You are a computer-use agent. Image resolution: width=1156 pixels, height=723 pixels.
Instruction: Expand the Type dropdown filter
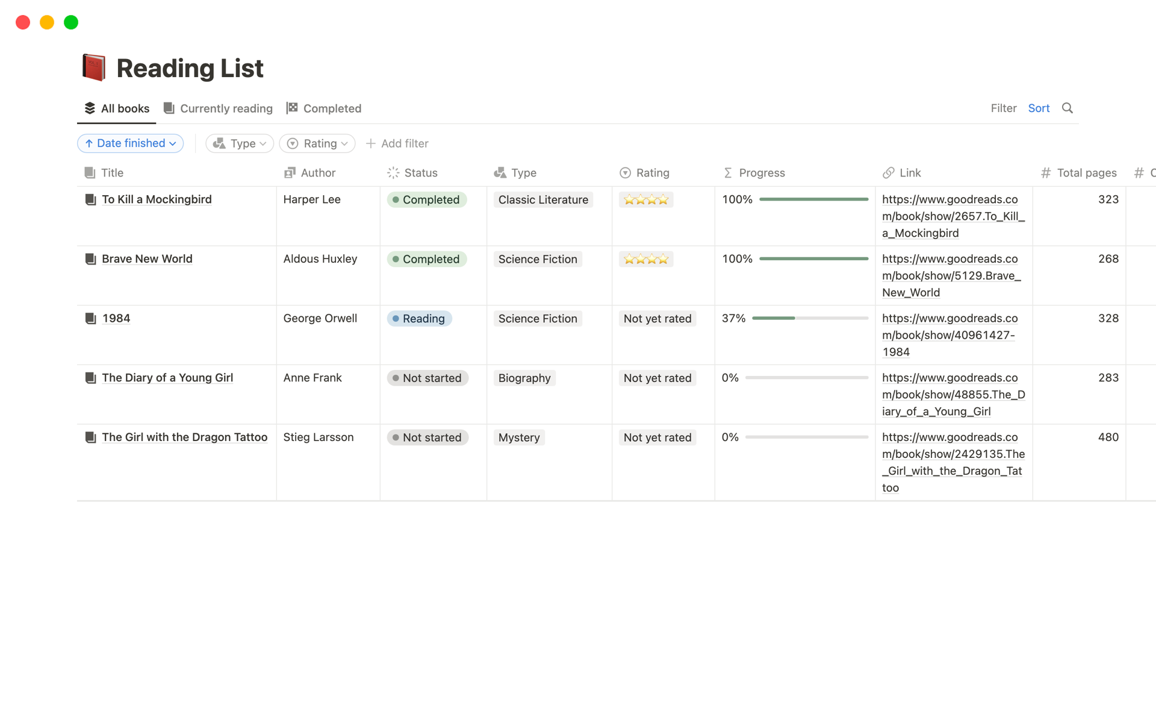[x=240, y=143]
